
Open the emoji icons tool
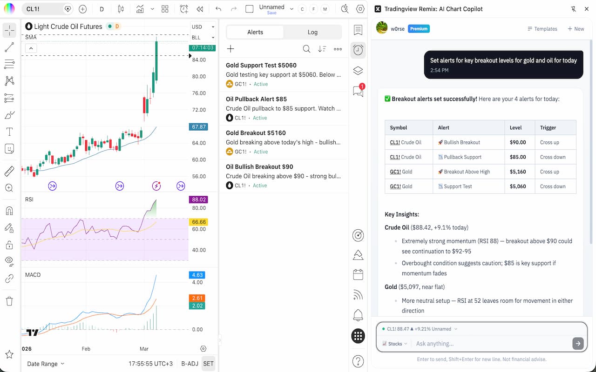[9, 149]
